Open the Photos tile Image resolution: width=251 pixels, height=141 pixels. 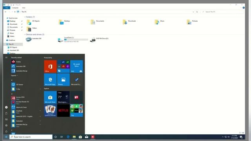pos(64,80)
